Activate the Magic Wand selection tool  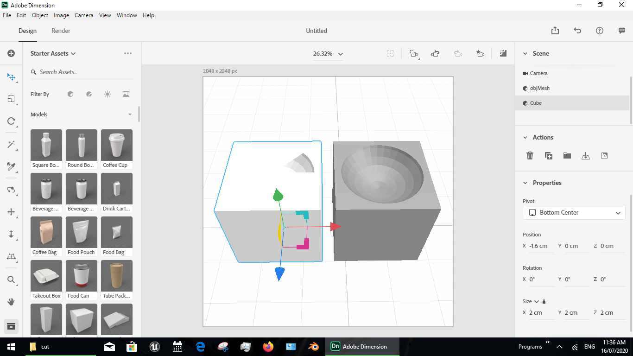tap(11, 144)
